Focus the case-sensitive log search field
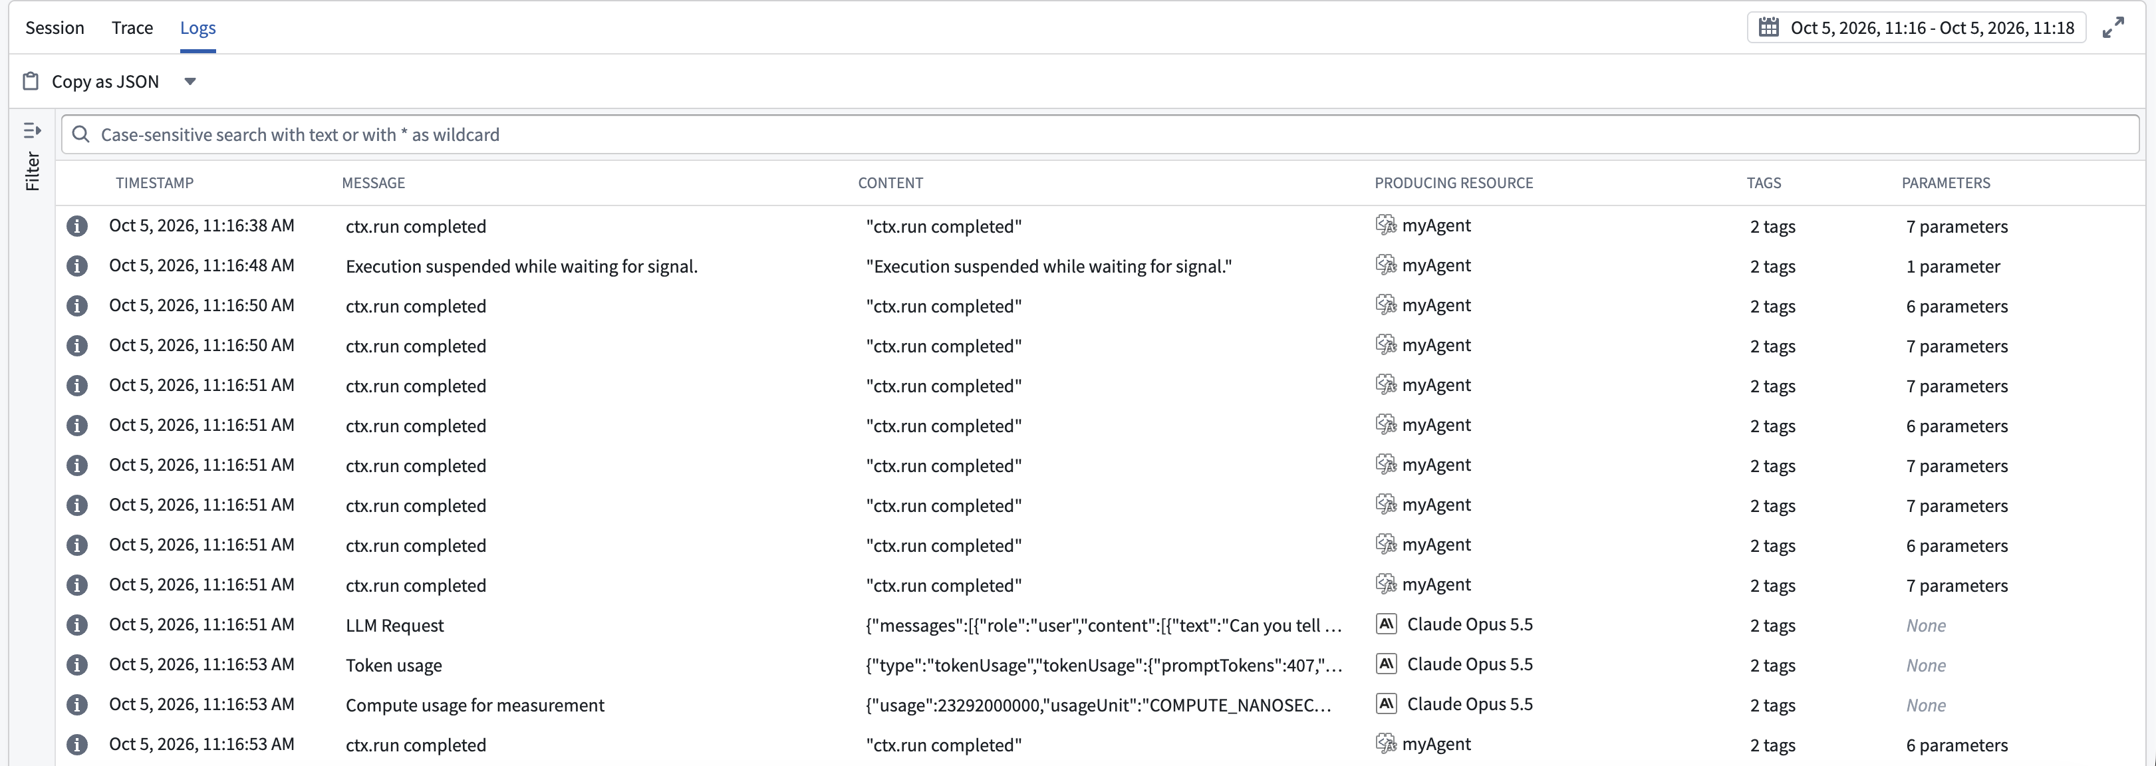Screen dimensions: 2156x766 coord(1100,134)
